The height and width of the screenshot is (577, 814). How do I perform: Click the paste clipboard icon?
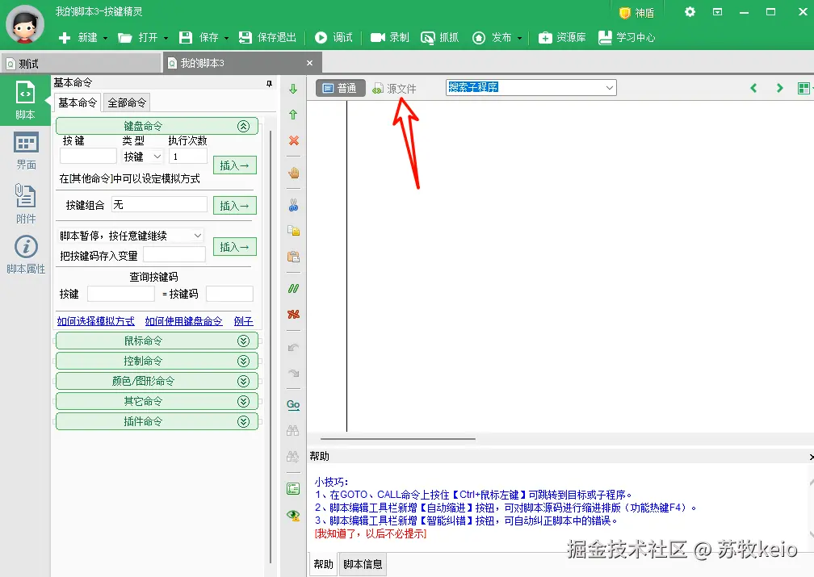[x=293, y=257]
